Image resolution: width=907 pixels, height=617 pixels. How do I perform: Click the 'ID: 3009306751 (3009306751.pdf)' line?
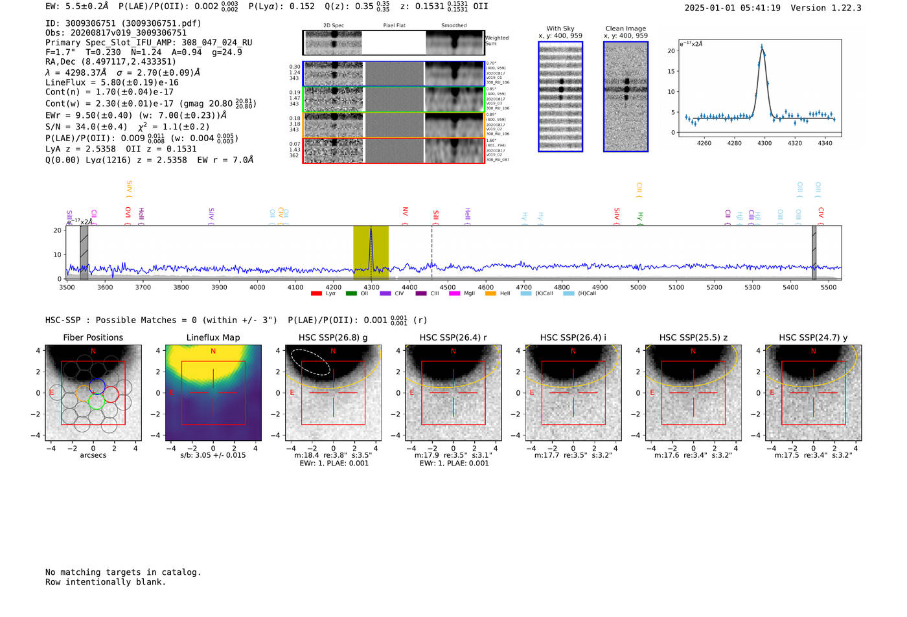click(x=123, y=23)
